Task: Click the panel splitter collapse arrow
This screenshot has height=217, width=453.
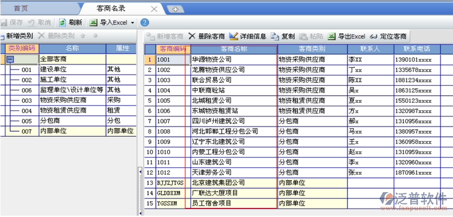Action: point(140,172)
